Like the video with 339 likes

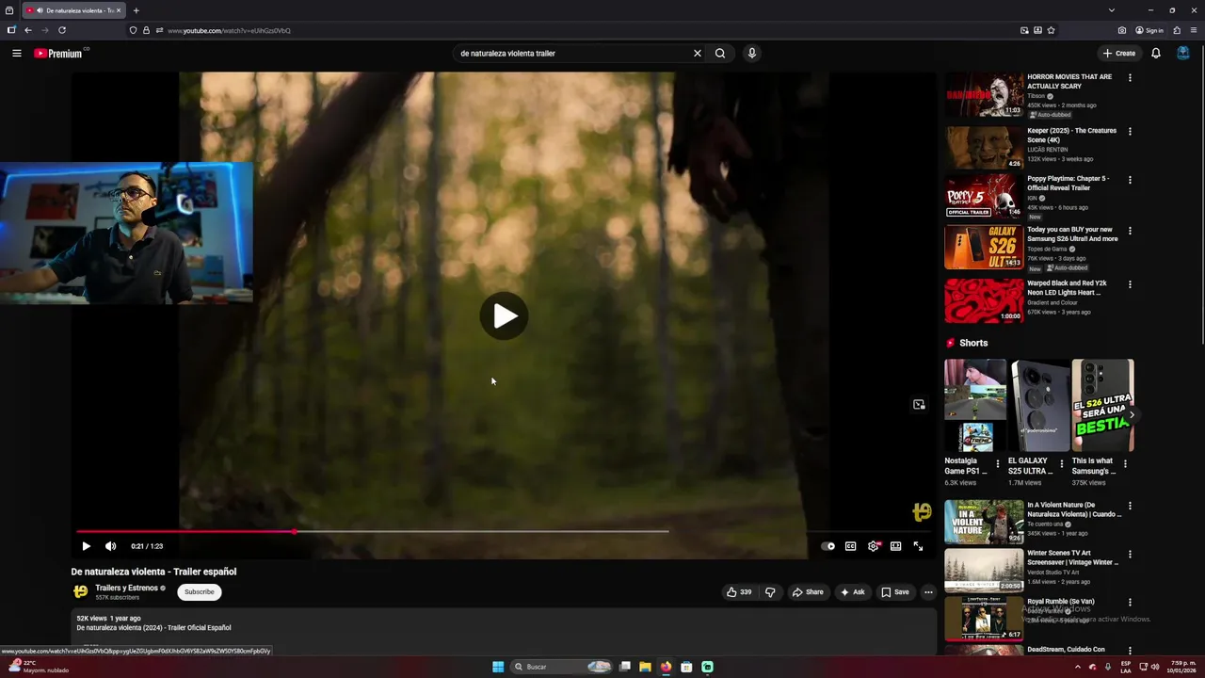[x=739, y=592]
